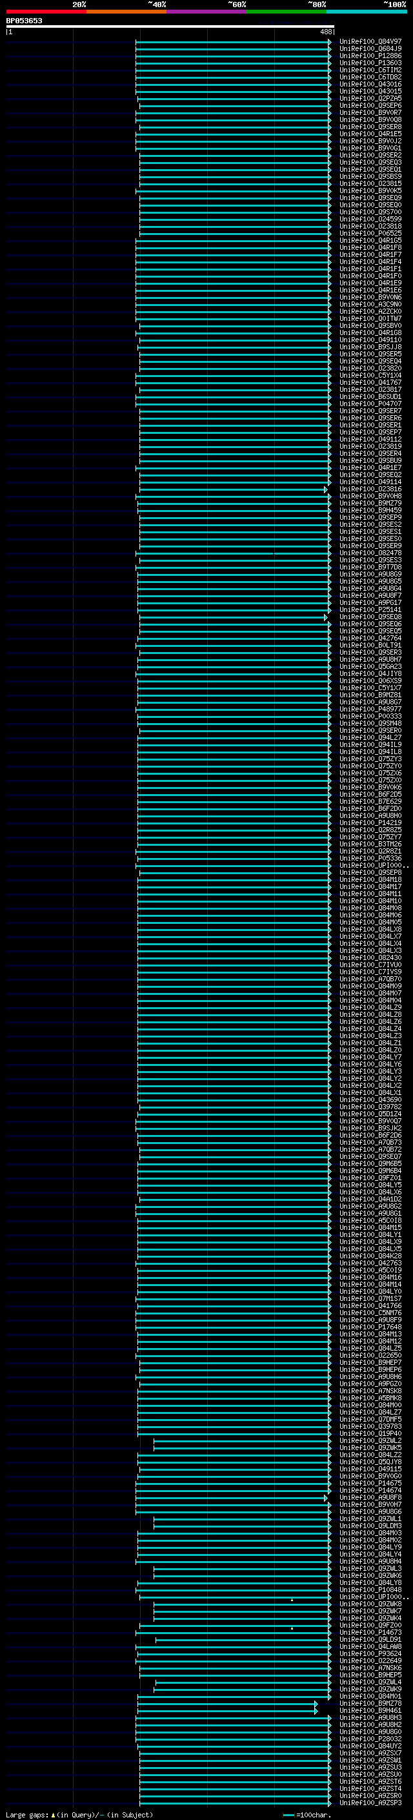The width and height of the screenshot is (413, 1820).
Task: Select hit UniRef100_P28032
Action: (x=370, y=1739)
